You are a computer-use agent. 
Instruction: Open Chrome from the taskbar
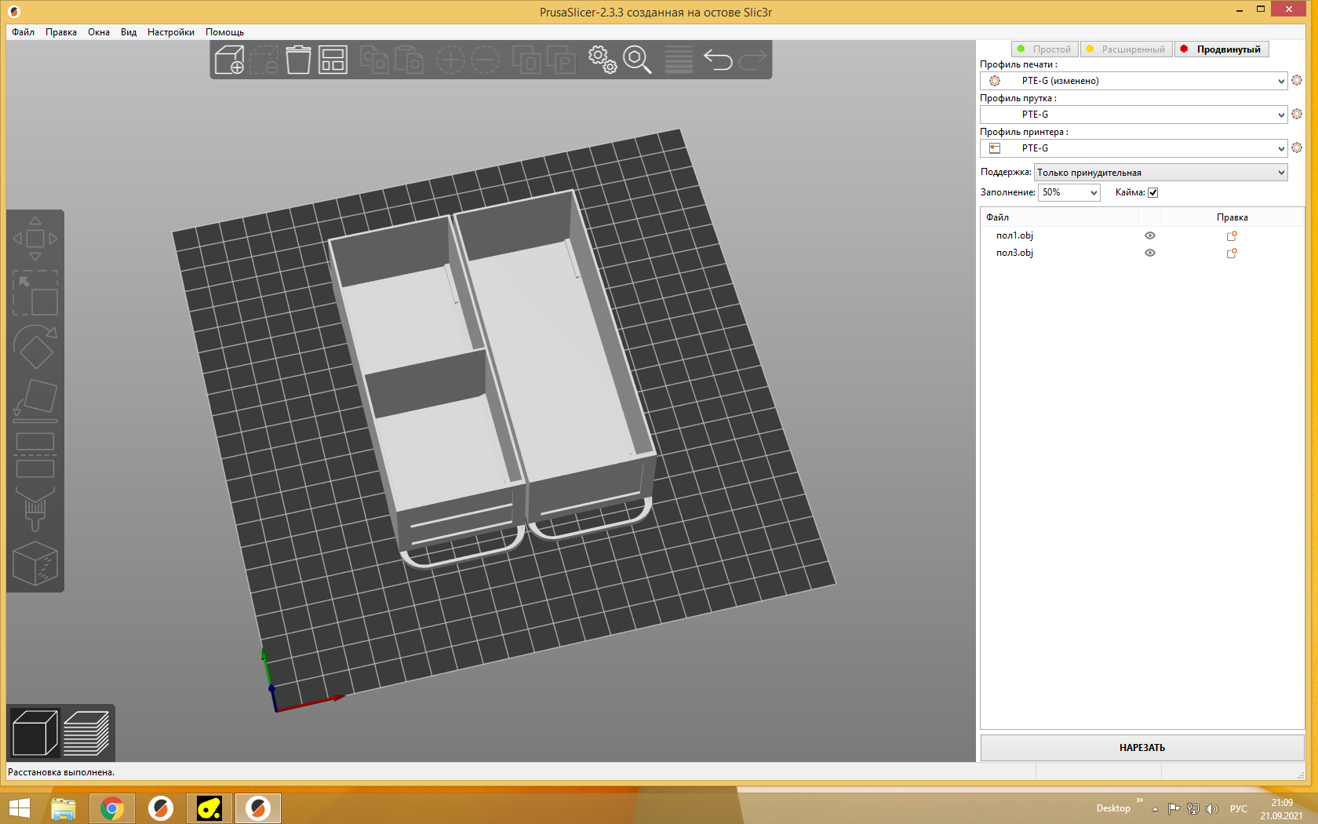(112, 808)
